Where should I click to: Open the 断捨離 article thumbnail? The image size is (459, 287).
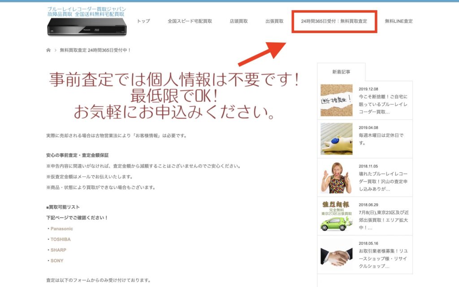pos(336,100)
